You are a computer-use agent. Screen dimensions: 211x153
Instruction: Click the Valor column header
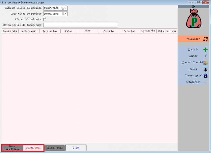click(x=69, y=31)
